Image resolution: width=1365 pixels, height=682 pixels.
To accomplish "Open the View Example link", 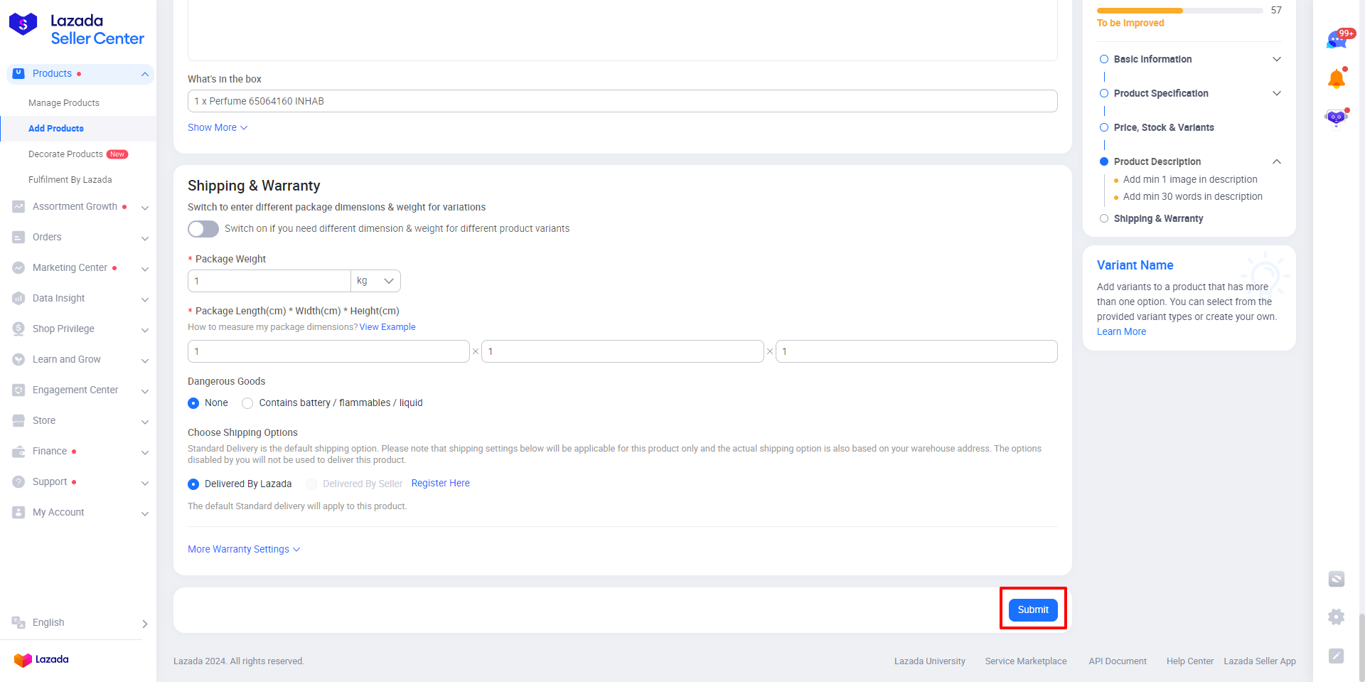I will pyautogui.click(x=387, y=327).
